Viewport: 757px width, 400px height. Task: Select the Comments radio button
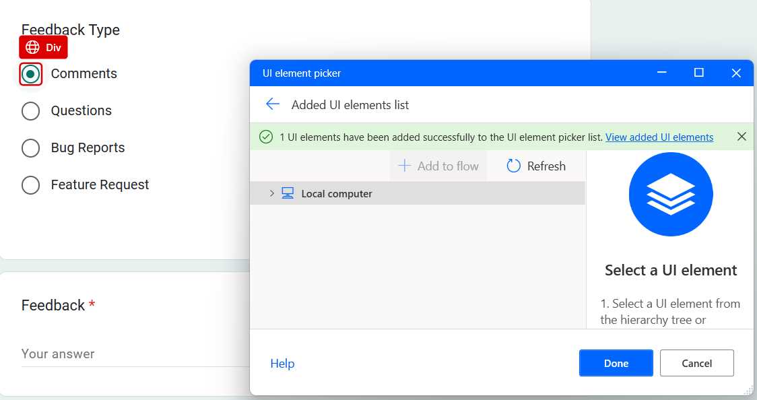(30, 73)
